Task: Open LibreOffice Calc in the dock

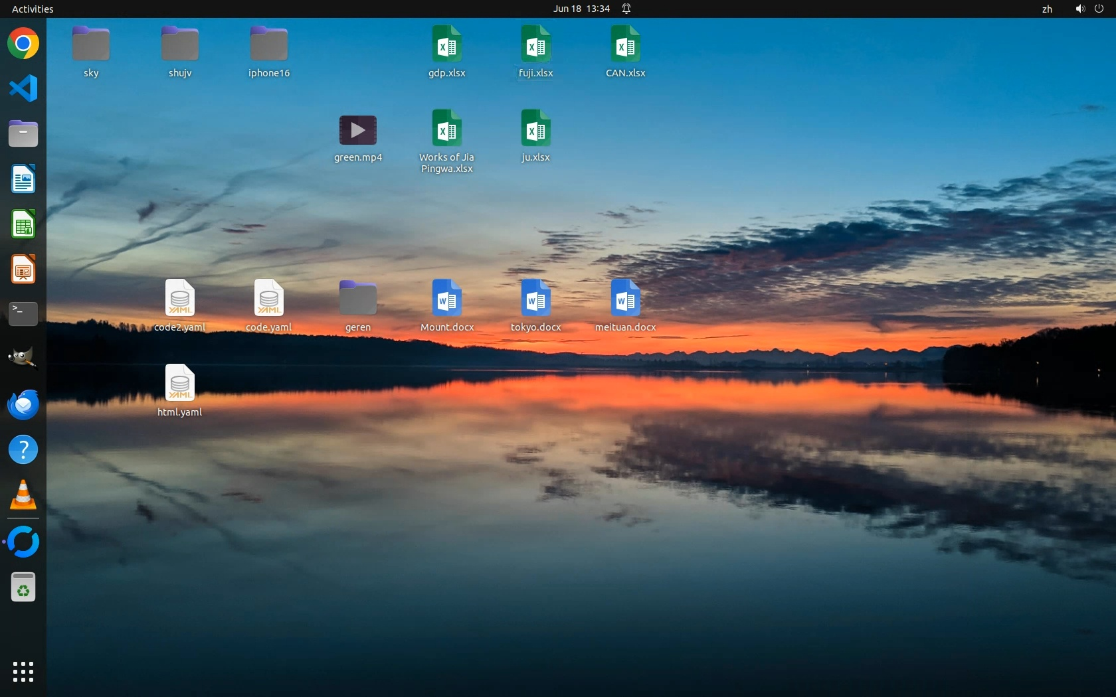Action: (x=23, y=224)
